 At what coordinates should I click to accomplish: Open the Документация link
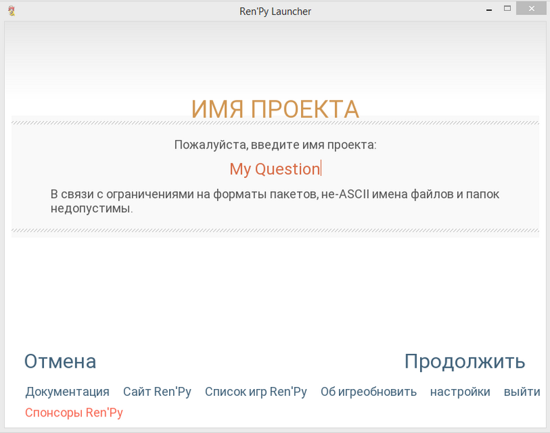tap(67, 391)
